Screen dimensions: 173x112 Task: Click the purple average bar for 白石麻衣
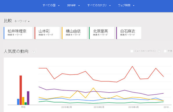tap(28, 98)
